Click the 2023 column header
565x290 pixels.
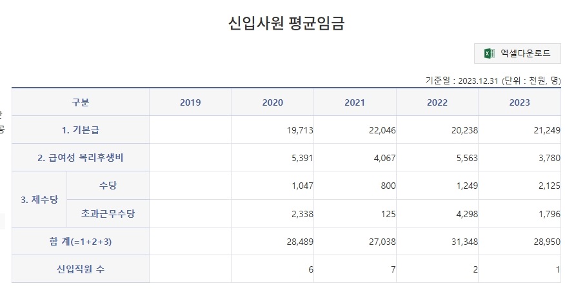(x=520, y=102)
